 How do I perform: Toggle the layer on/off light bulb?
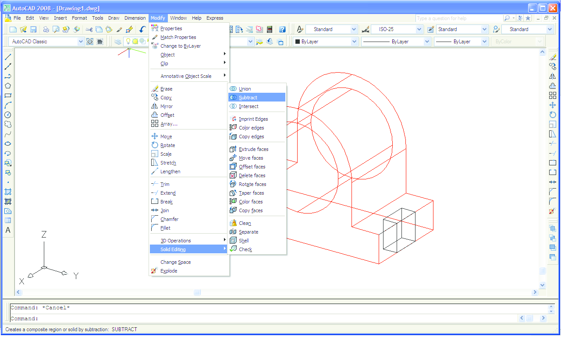128,42
